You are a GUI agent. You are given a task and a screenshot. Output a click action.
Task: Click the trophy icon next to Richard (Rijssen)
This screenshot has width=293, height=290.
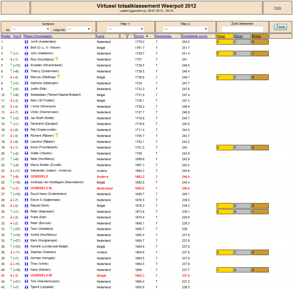[57, 135]
